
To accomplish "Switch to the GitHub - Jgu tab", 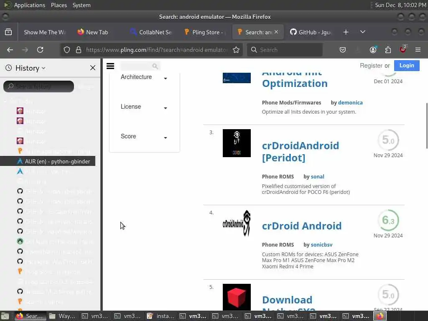I will (x=311, y=32).
